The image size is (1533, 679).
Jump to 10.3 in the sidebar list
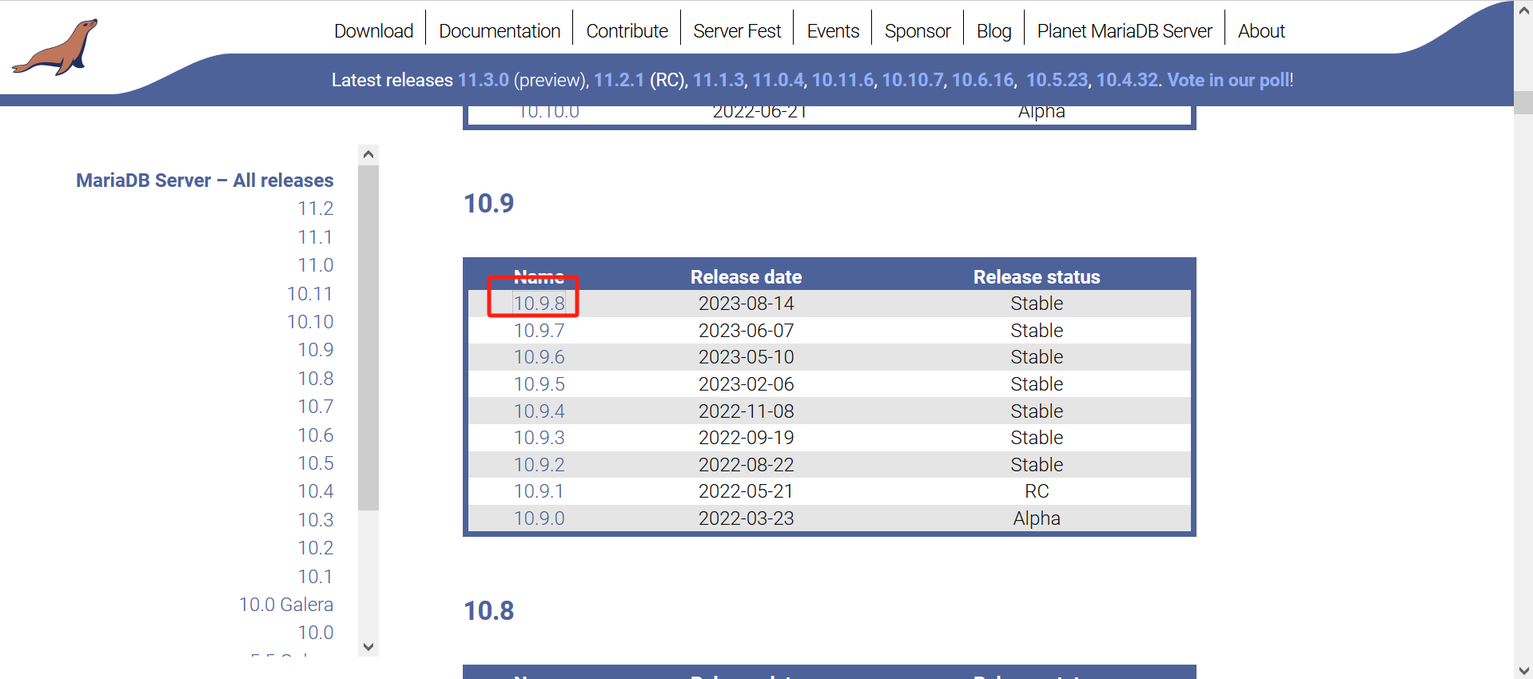click(316, 520)
